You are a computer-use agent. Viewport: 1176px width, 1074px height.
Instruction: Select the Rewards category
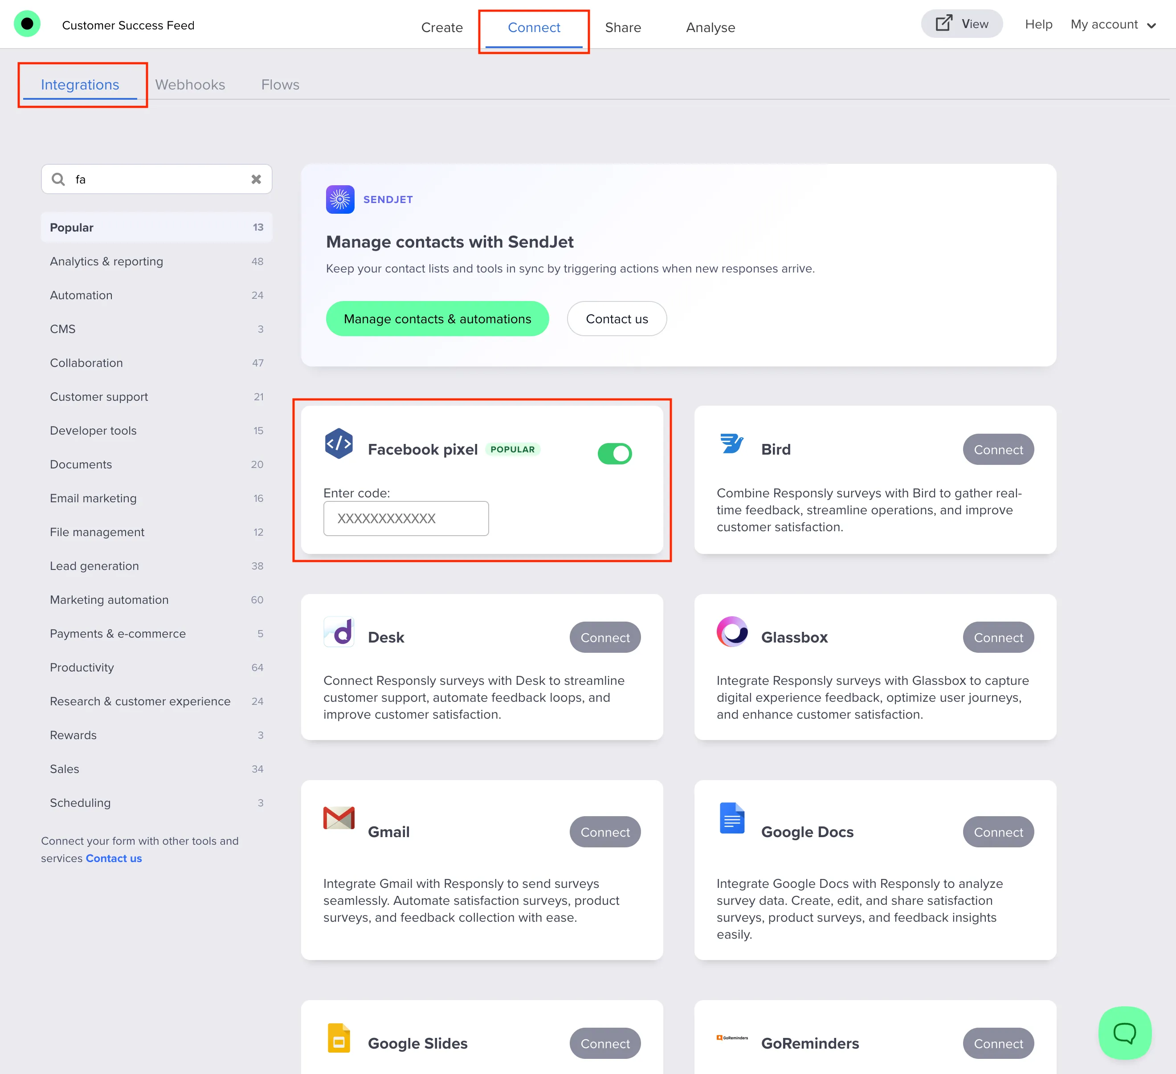[156, 735]
